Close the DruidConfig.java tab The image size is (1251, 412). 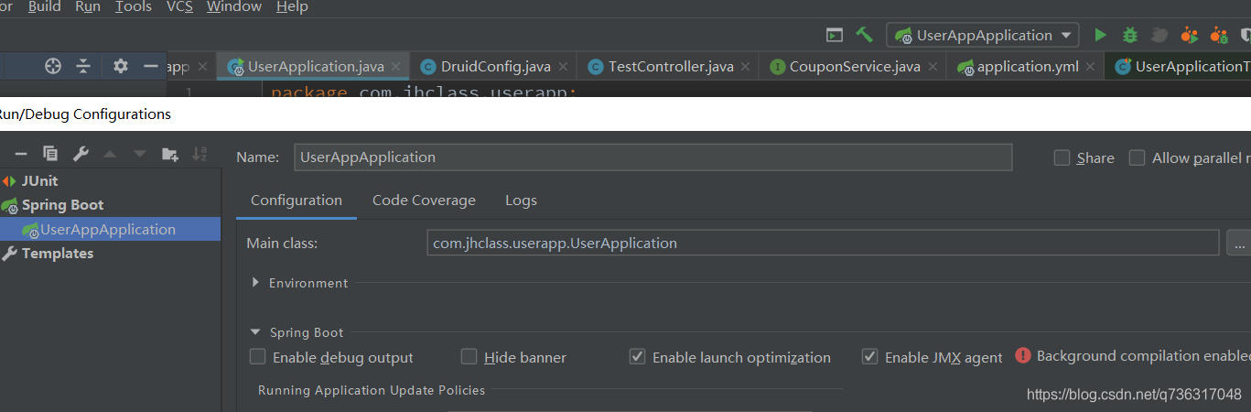[x=563, y=67]
